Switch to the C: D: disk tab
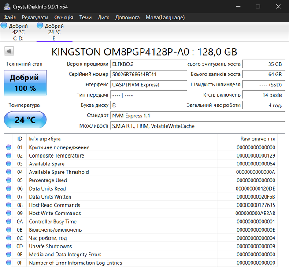 [18, 32]
